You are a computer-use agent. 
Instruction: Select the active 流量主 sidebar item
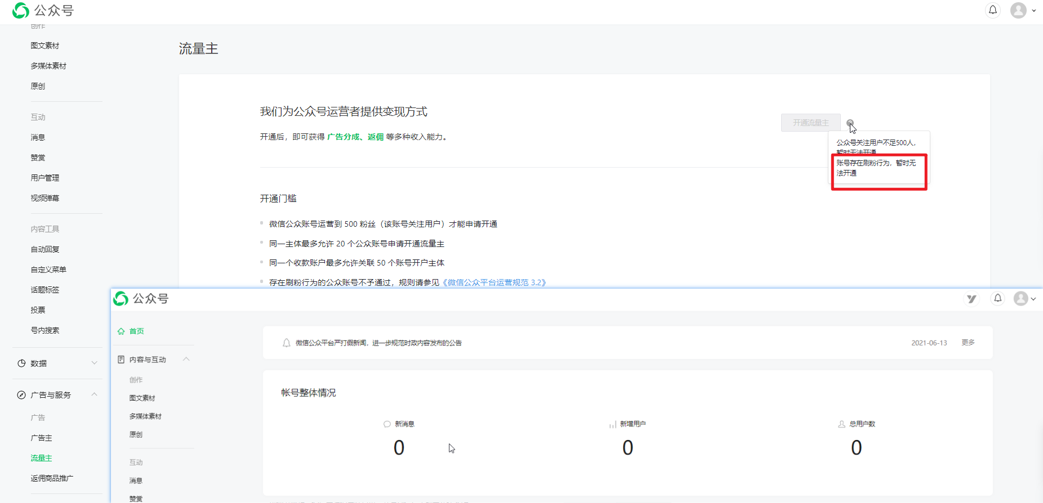pyautogui.click(x=41, y=458)
